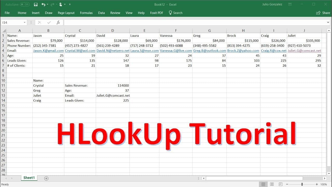Viewport: 332px width, 187px height.
Task: Open the Home ribbon tab
Action: [x=22, y=13]
